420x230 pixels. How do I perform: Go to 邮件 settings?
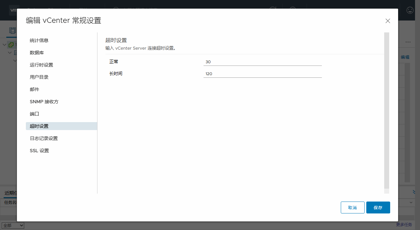34,89
